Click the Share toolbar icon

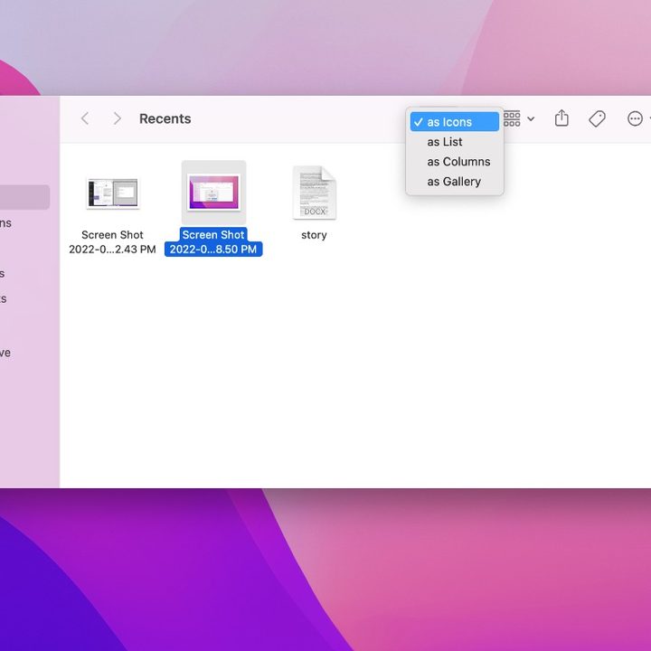561,118
